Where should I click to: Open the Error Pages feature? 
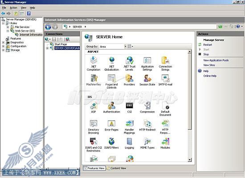coord(111,125)
